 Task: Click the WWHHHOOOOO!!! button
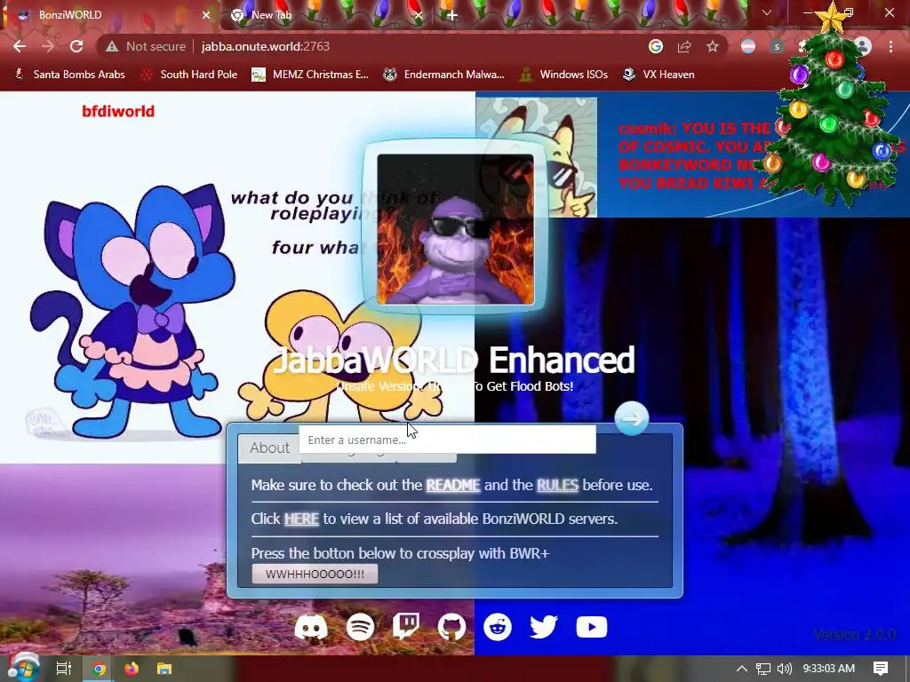(315, 575)
